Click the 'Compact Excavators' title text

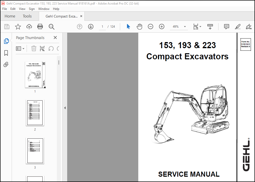[187, 57]
